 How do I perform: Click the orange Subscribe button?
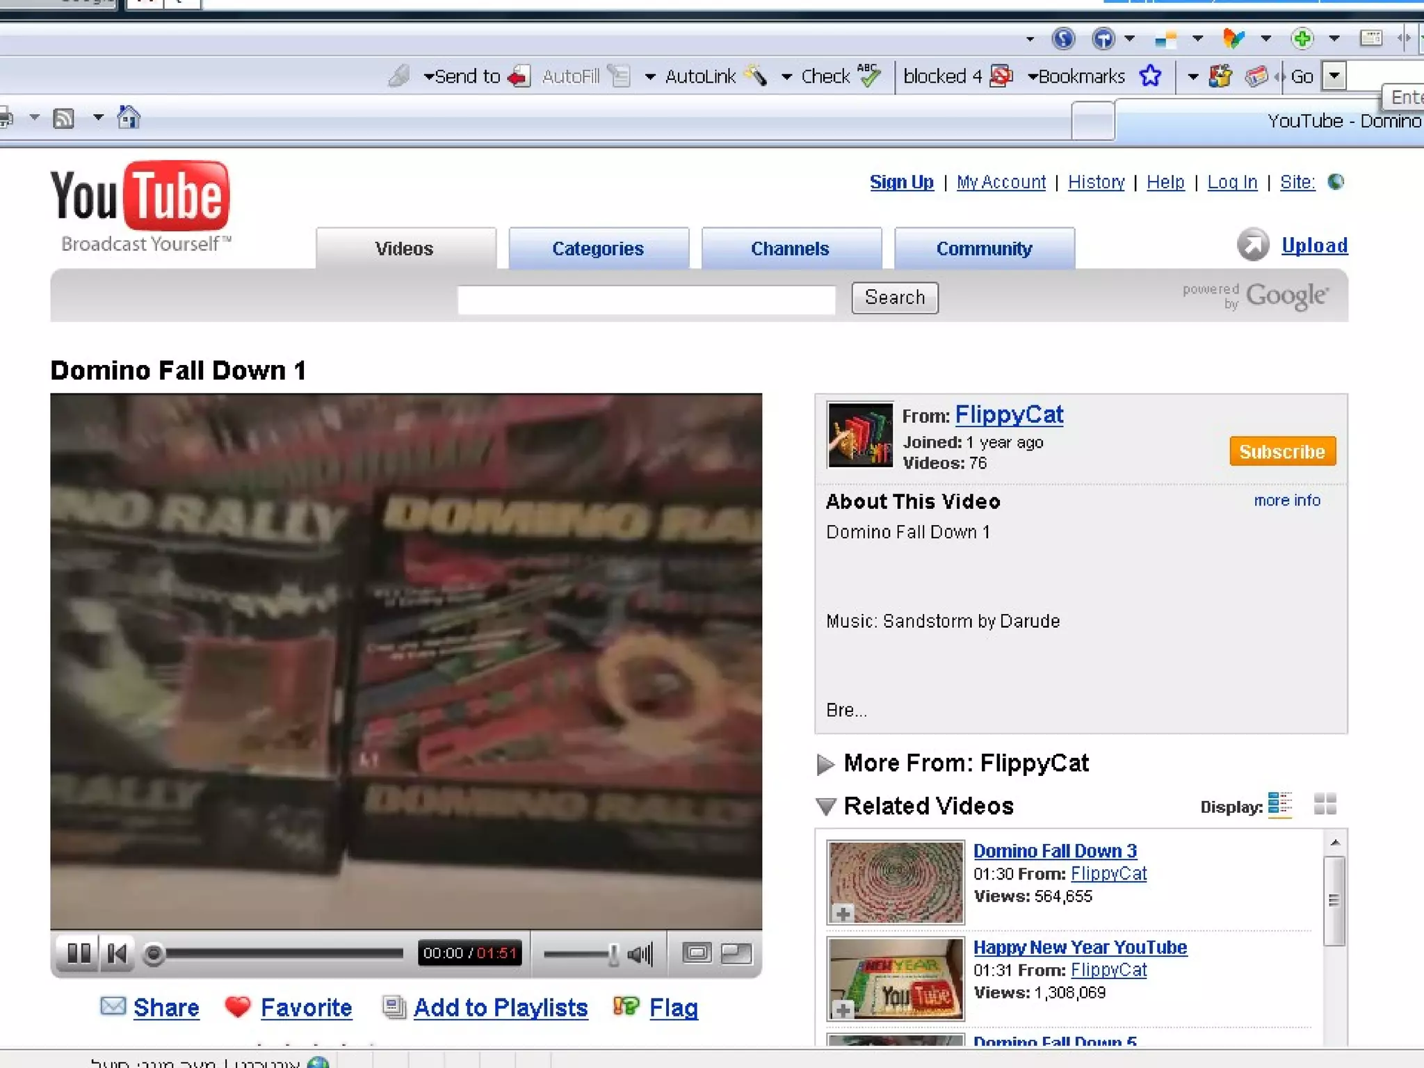(x=1282, y=452)
